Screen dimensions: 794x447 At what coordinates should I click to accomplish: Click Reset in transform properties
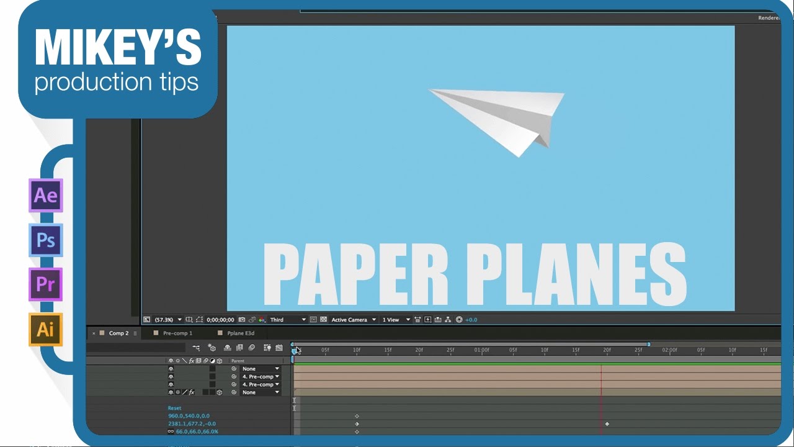(175, 408)
